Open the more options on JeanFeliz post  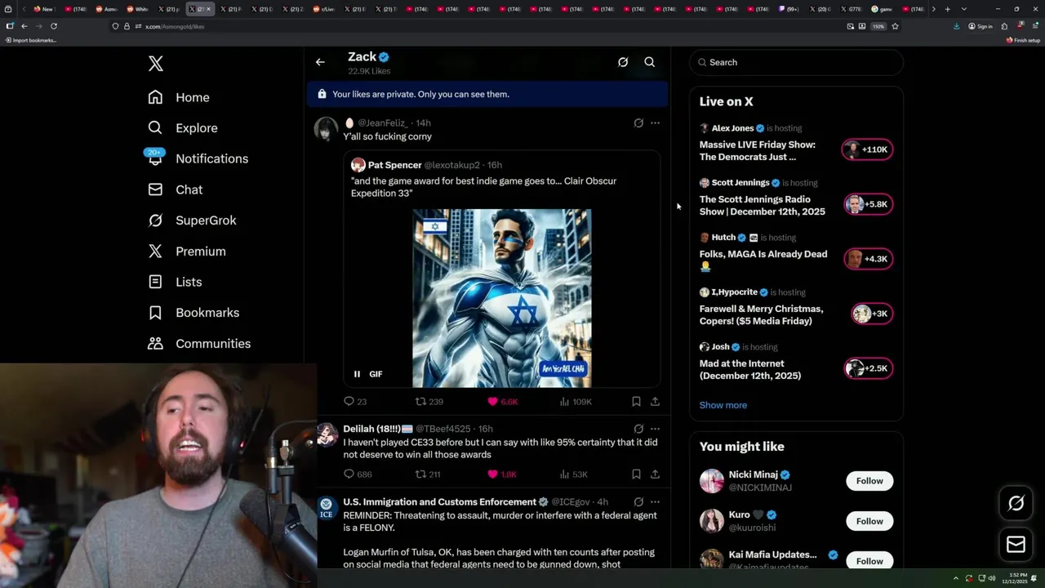tap(655, 123)
